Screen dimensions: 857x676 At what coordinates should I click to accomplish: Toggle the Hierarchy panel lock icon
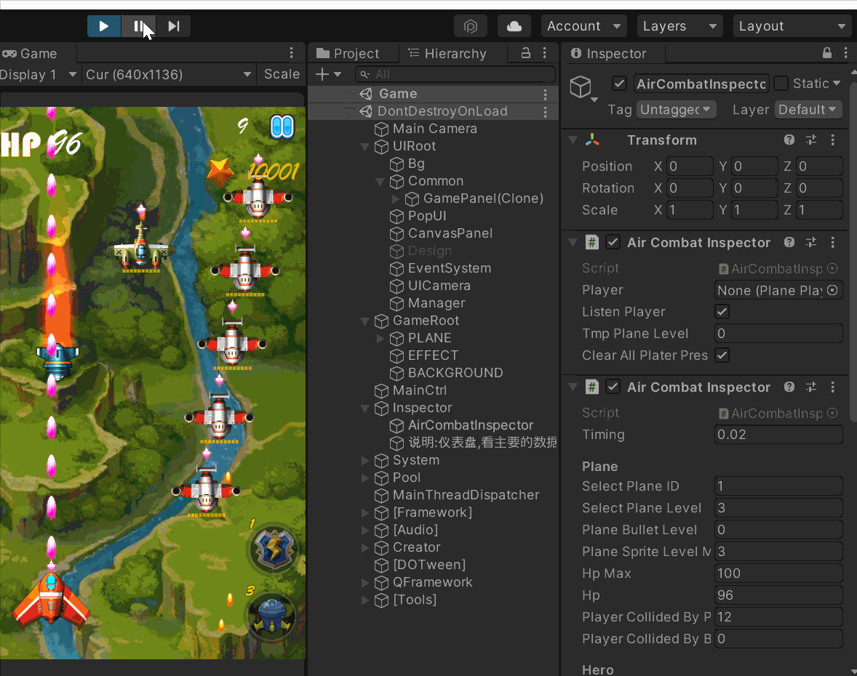point(526,53)
